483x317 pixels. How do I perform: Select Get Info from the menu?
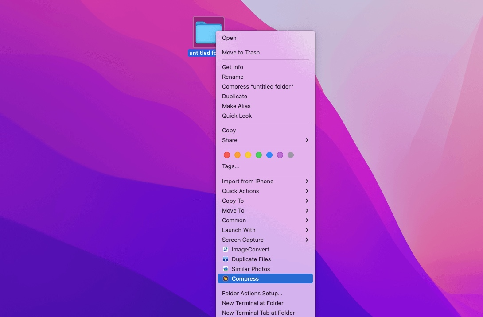point(233,67)
